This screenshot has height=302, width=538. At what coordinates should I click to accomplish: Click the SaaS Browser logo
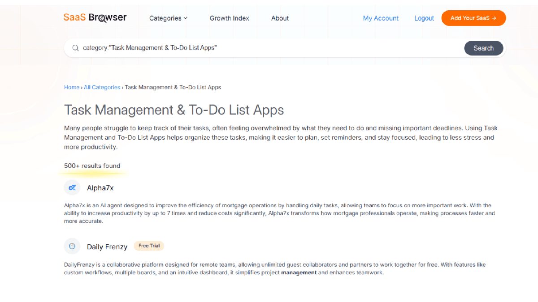pyautogui.click(x=95, y=18)
